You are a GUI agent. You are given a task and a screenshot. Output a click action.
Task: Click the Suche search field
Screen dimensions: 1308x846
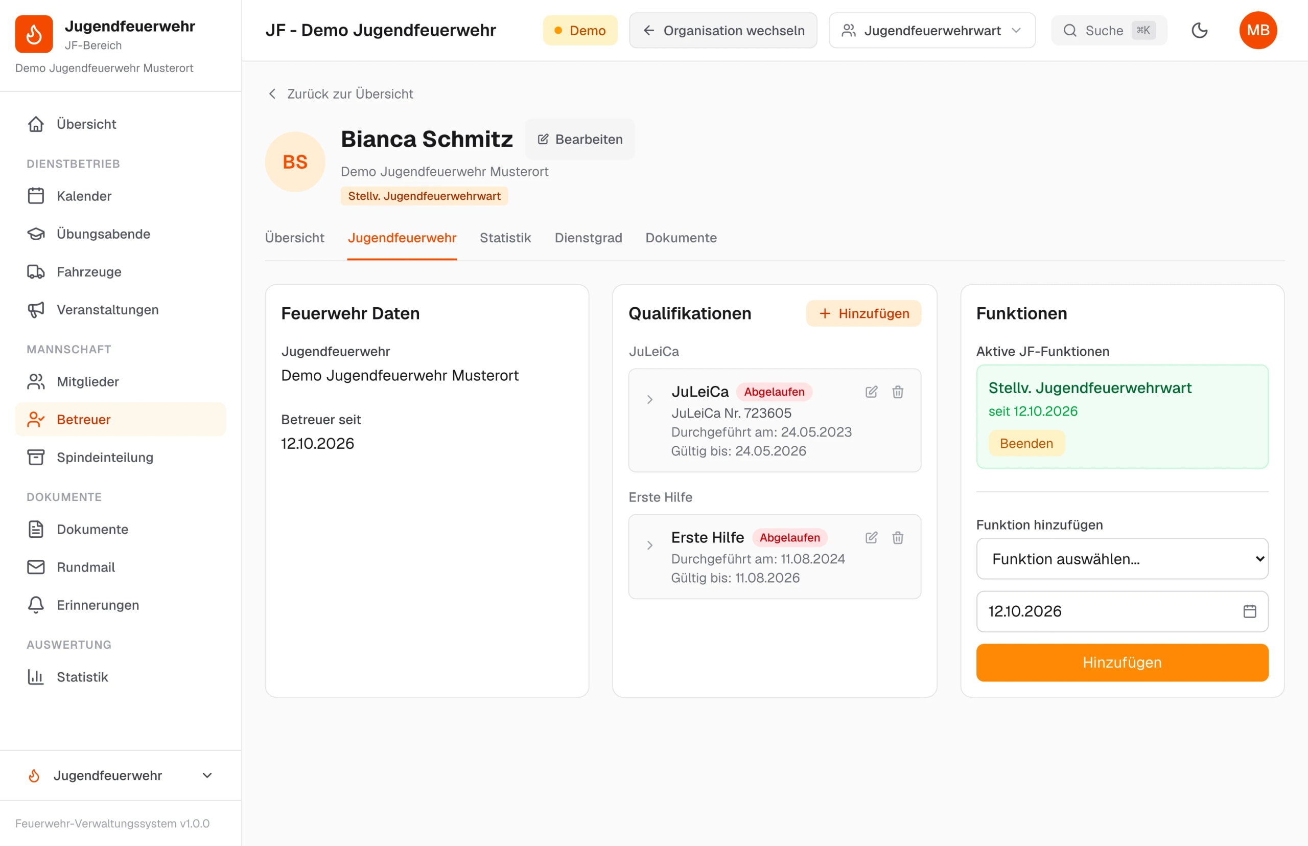[x=1109, y=30]
